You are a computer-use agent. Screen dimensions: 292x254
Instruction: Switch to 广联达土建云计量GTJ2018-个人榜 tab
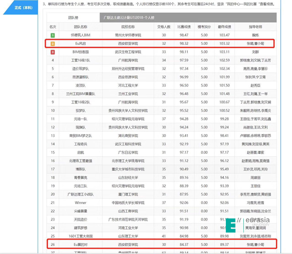pyautogui.click(x=128, y=18)
